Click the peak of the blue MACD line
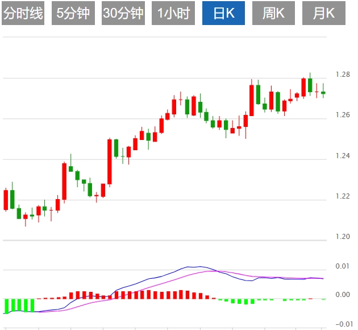Image resolution: width=358 pixels, height=330 pixels. (193, 266)
